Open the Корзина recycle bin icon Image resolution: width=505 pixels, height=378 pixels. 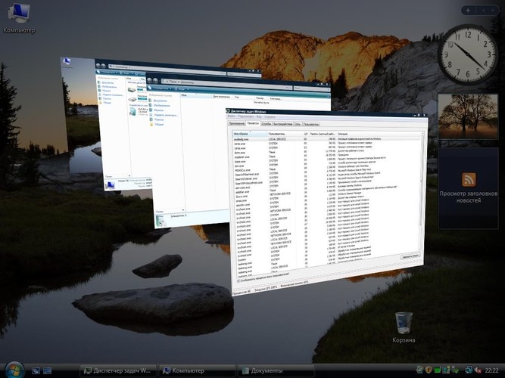coord(404,324)
